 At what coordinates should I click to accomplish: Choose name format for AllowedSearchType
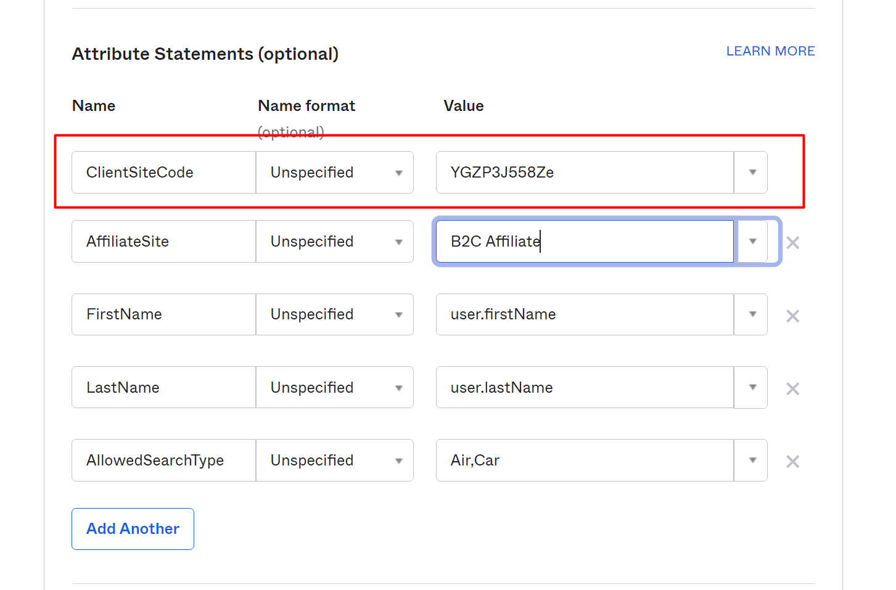tap(335, 460)
